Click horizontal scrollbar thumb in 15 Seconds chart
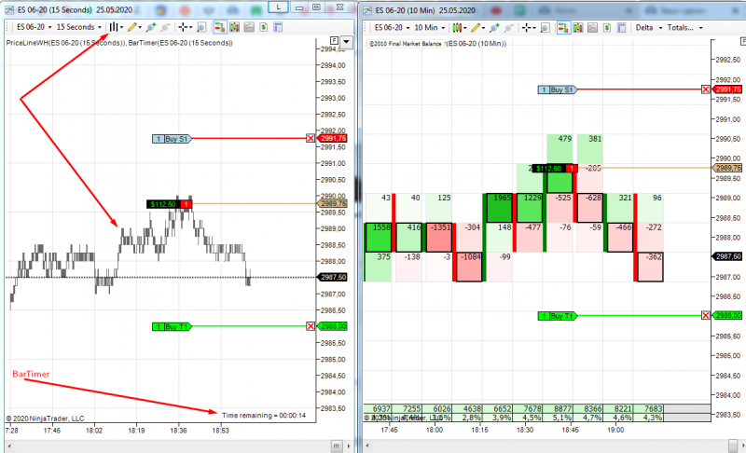746x453 pixels. pyautogui.click(x=337, y=446)
